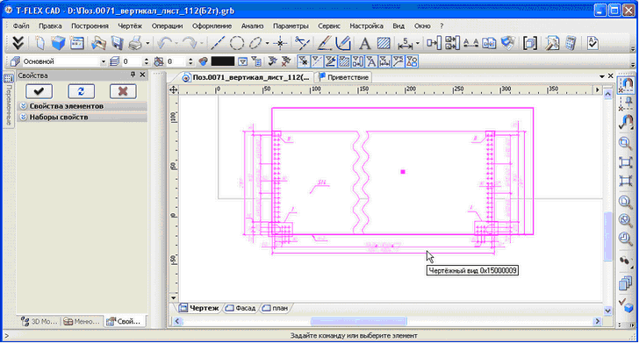Toggle pin on the Свойства panel
The width and height of the screenshot is (639, 343).
click(133, 75)
